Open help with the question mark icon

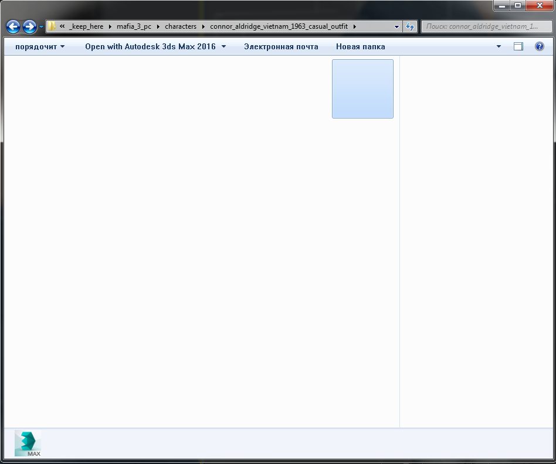click(540, 46)
